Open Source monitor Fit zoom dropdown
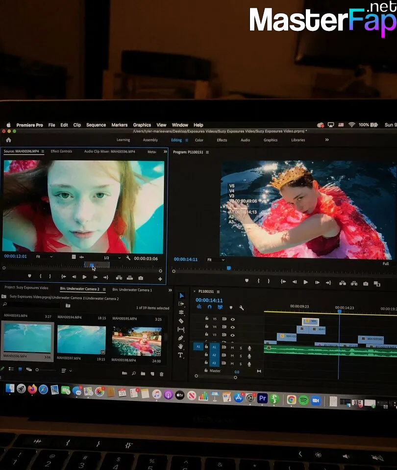 click(44, 257)
